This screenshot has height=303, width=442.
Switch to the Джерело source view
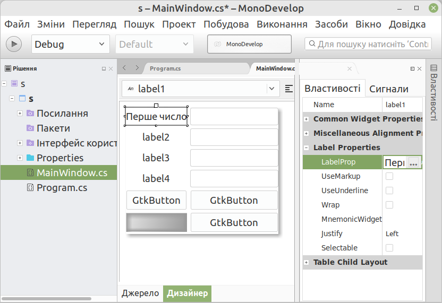pos(140,293)
